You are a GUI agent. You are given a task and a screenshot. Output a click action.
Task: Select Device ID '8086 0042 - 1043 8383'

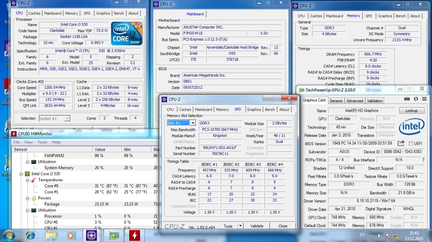click(403, 152)
